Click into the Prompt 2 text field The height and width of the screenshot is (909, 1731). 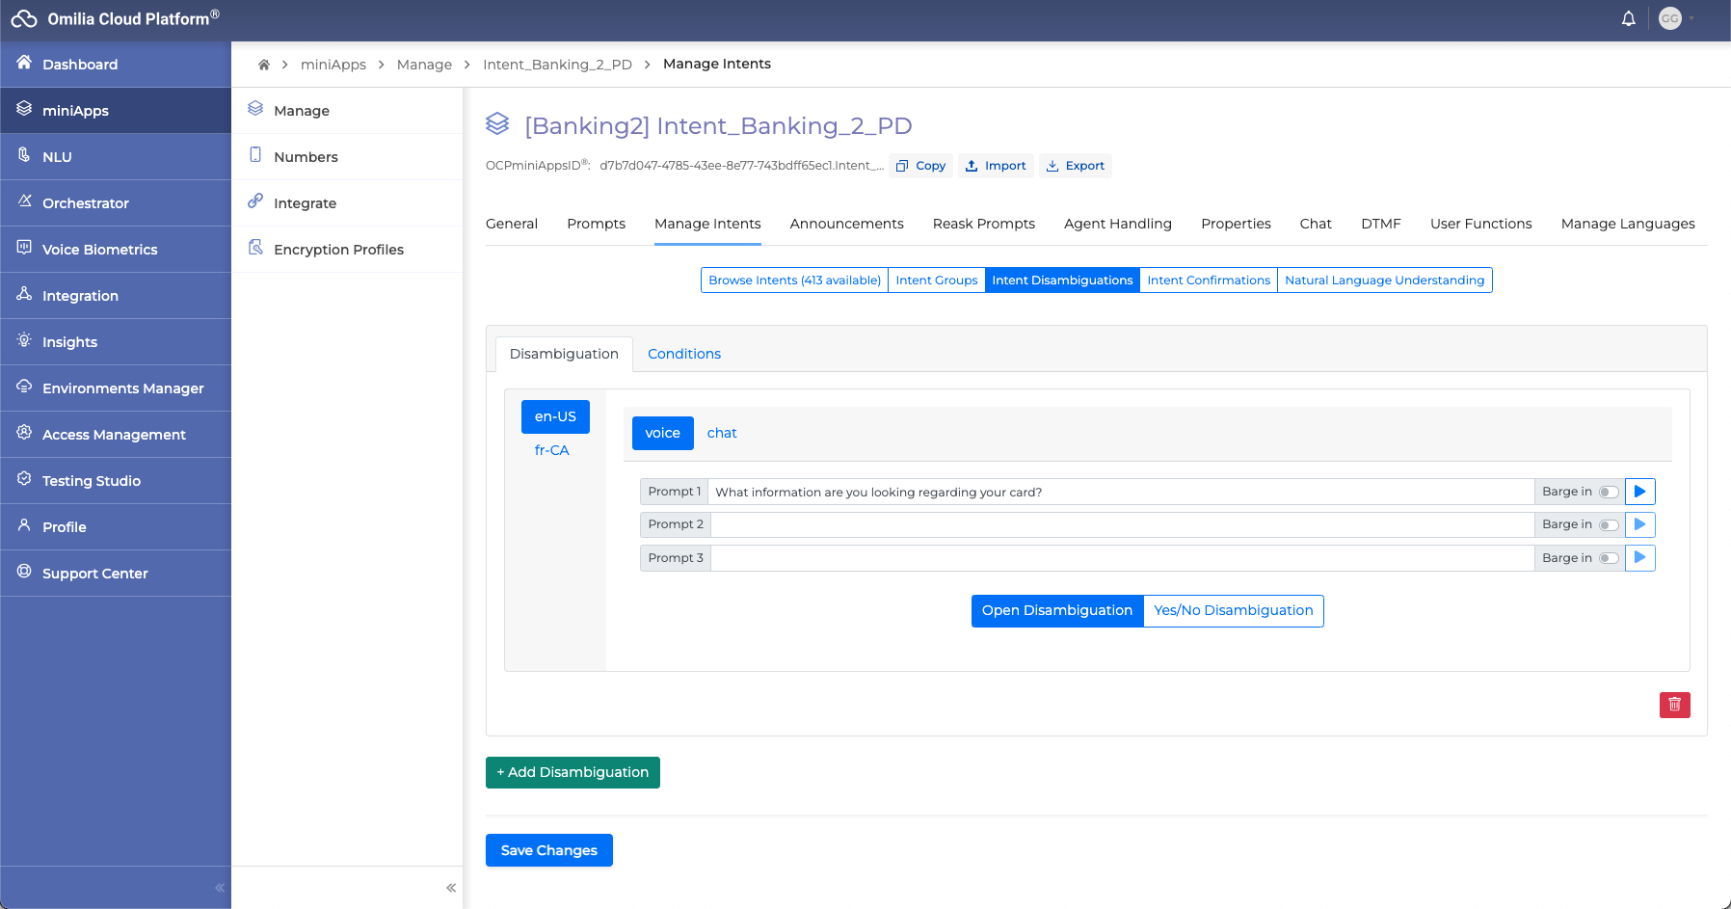[x=1122, y=525]
